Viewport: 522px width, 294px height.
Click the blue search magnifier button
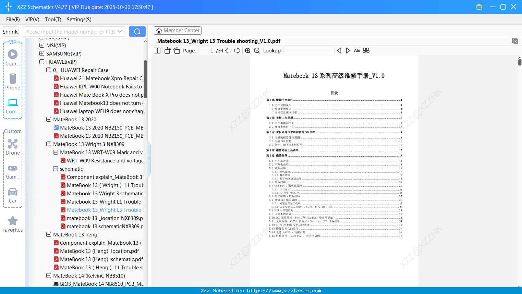pyautogui.click(x=137, y=32)
